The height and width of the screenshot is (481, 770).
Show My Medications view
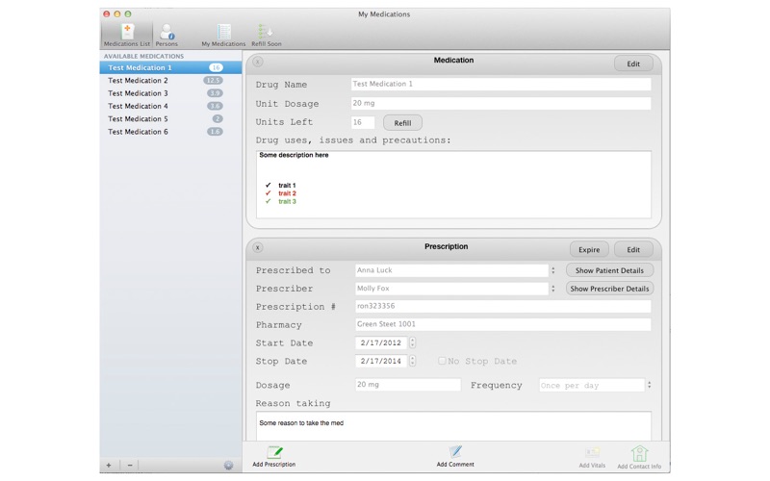tap(223, 34)
